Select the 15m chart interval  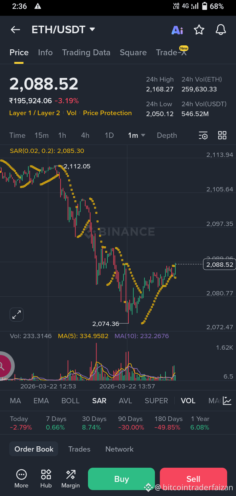(42, 136)
